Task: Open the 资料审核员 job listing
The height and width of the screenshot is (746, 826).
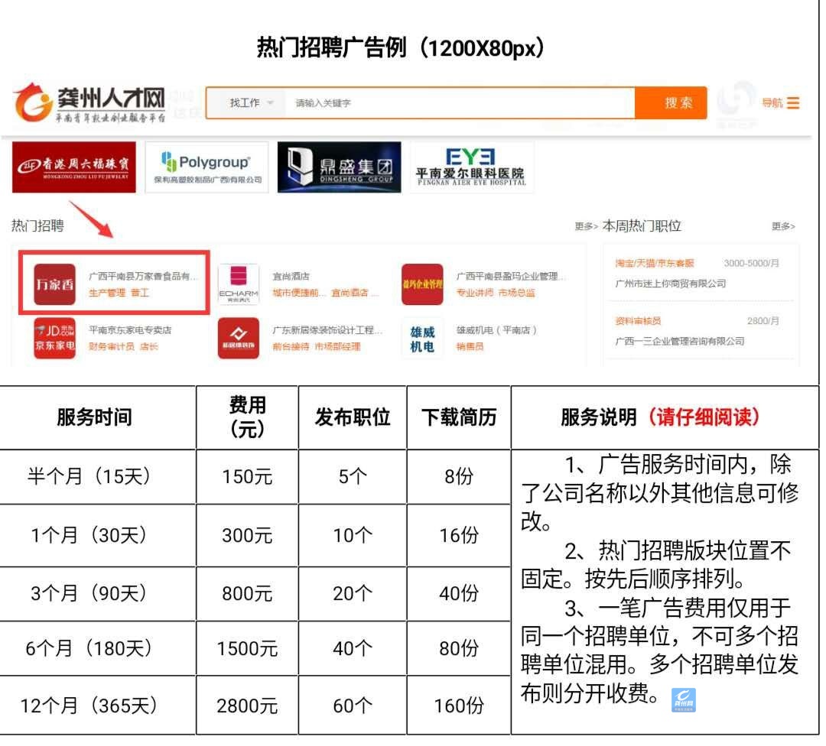Action: coord(639,321)
